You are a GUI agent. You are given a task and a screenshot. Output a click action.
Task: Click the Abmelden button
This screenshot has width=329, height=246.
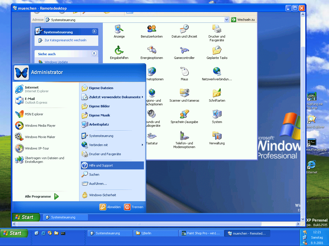[x=110, y=207]
